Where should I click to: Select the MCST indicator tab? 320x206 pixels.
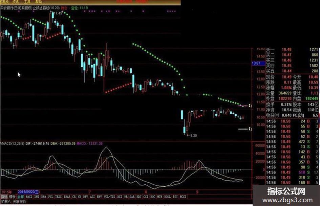point(183,197)
